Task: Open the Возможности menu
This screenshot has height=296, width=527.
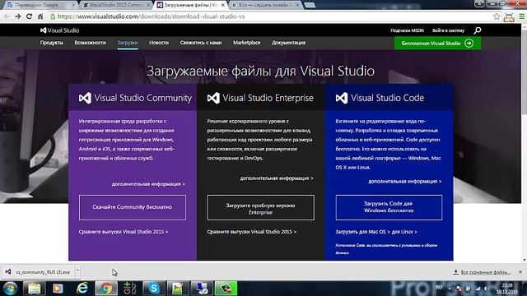Action: pos(90,43)
